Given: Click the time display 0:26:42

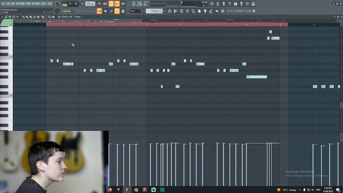Looking at the screenshot, I should (x=140, y=4).
